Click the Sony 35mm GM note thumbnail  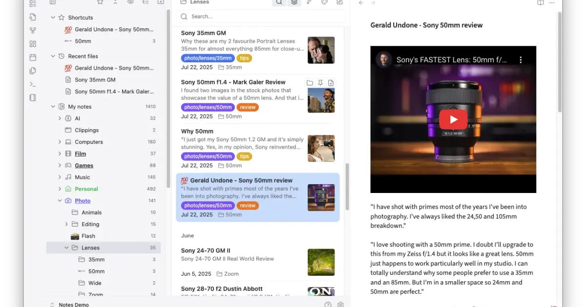pyautogui.click(x=321, y=50)
